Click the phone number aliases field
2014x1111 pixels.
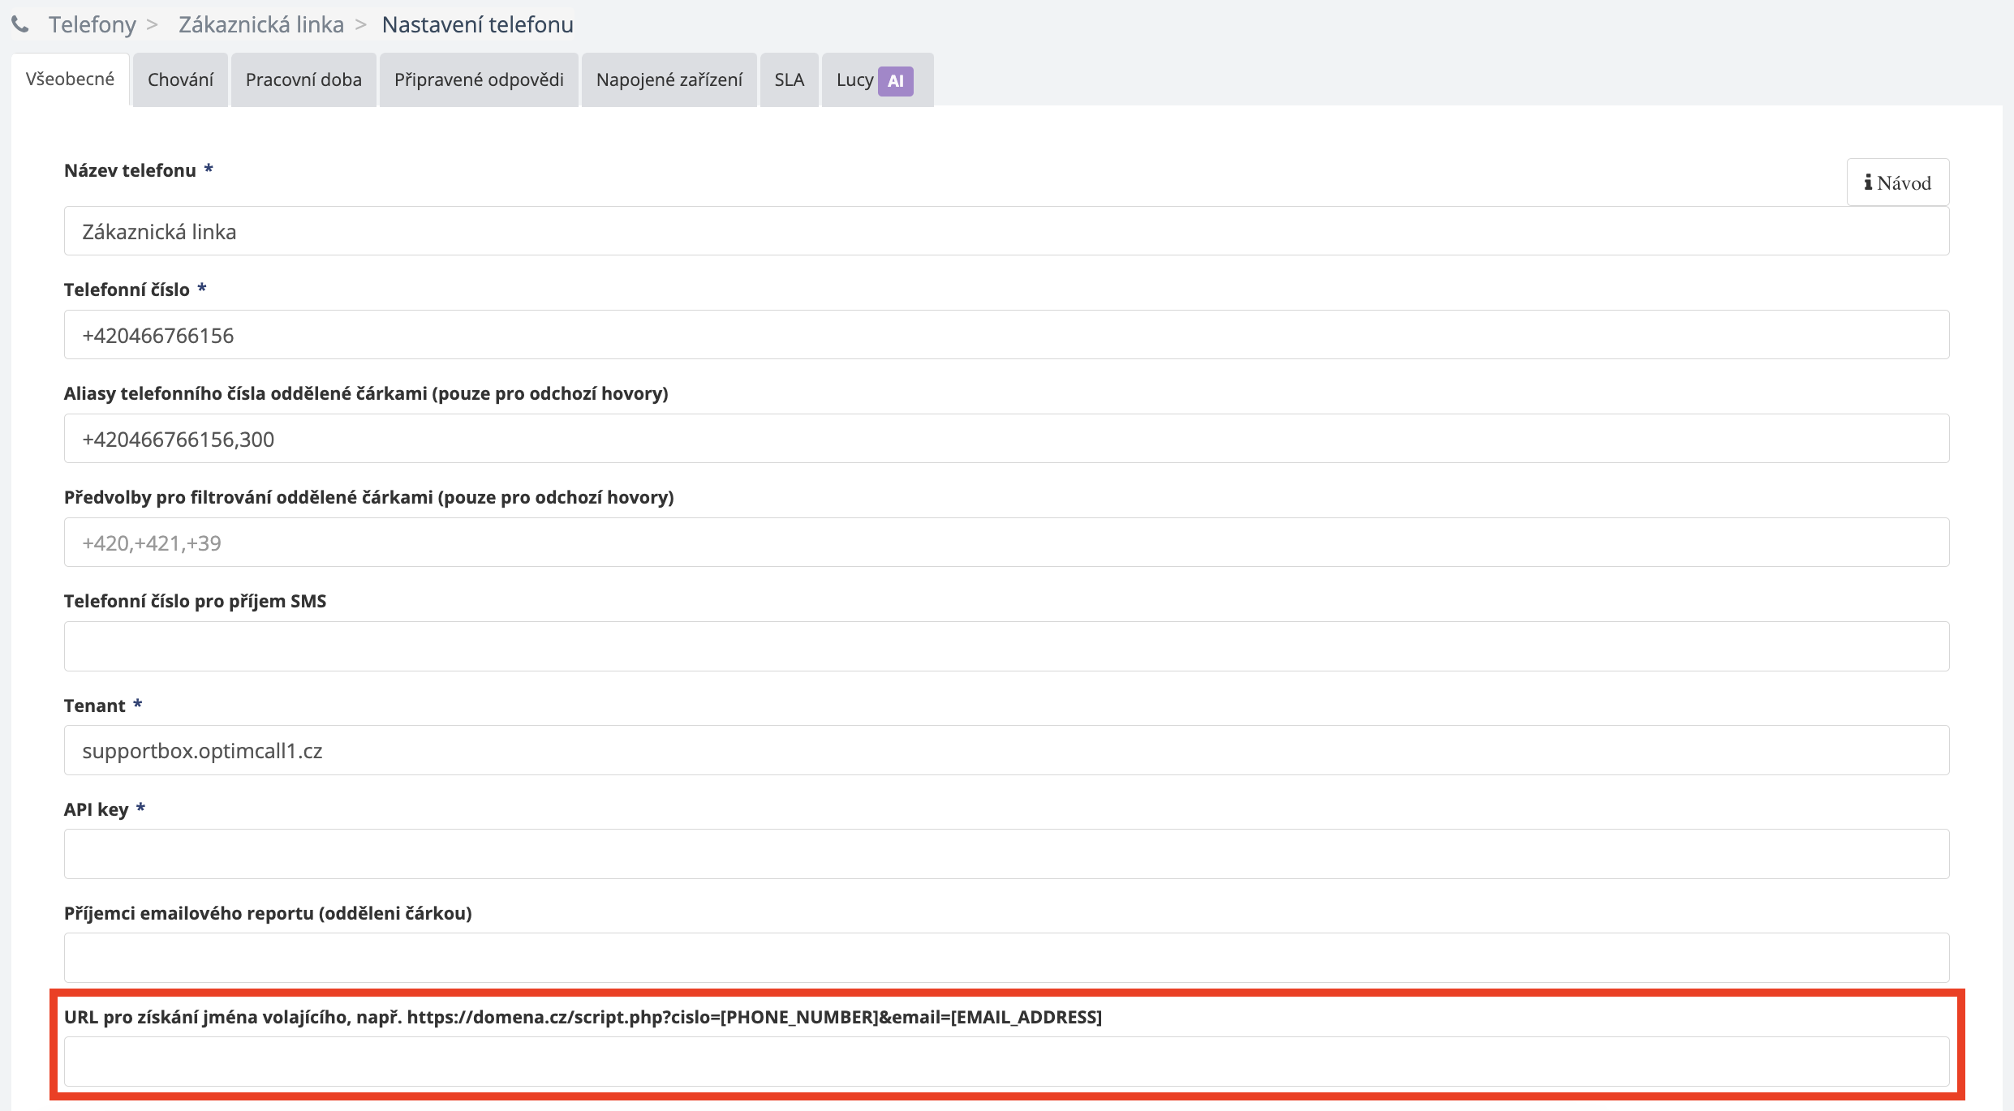click(x=1006, y=439)
